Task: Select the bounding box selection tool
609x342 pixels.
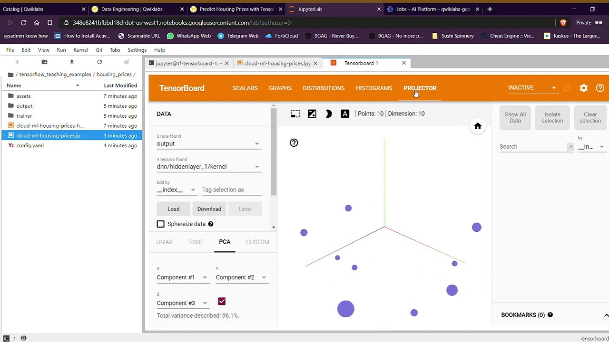Action: (295, 114)
